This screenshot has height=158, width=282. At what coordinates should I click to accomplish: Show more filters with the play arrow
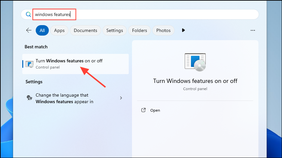click(183, 30)
